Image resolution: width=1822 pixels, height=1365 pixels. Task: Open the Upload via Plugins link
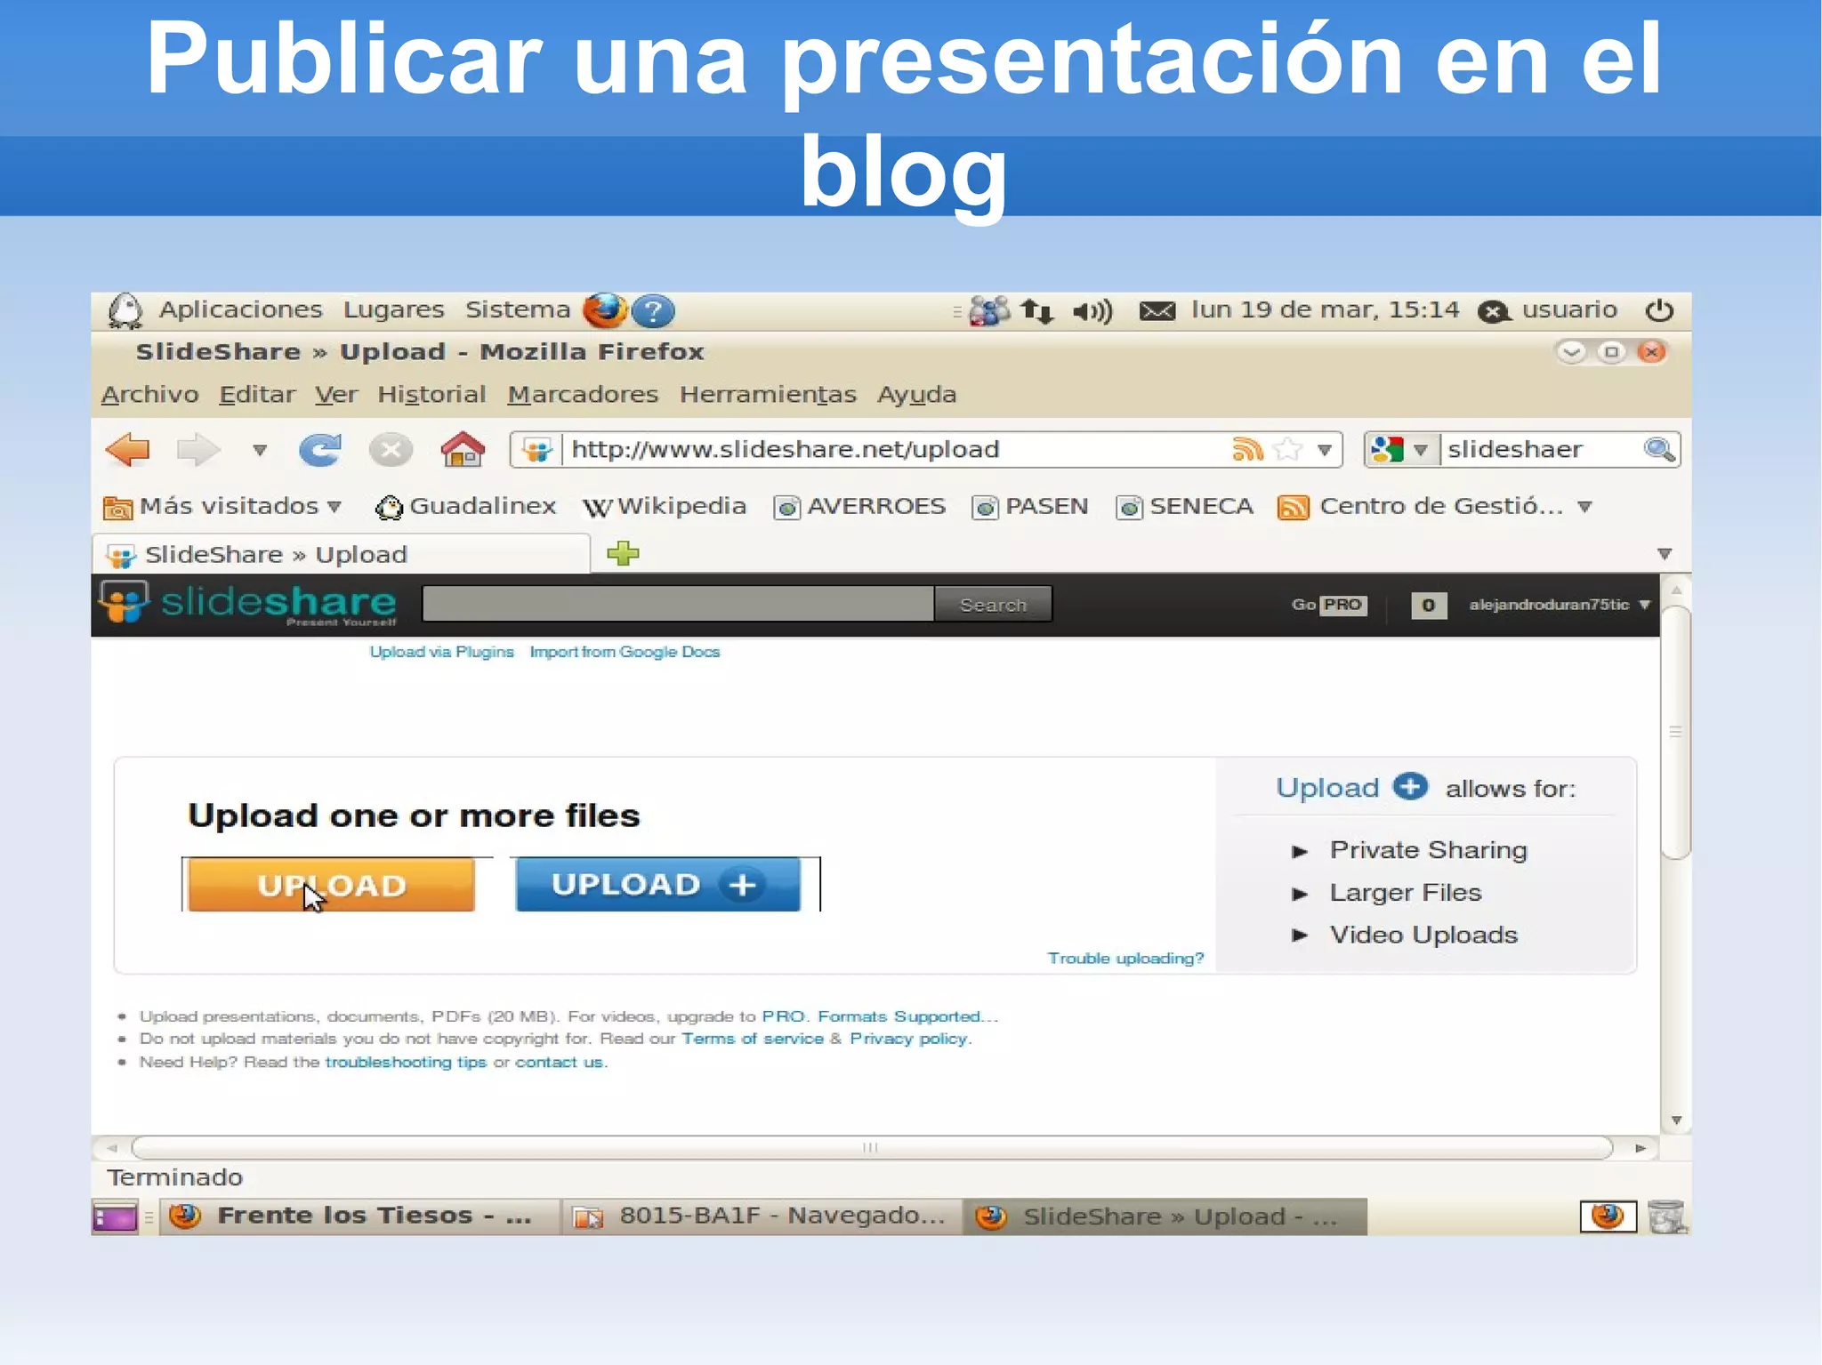[x=442, y=652]
